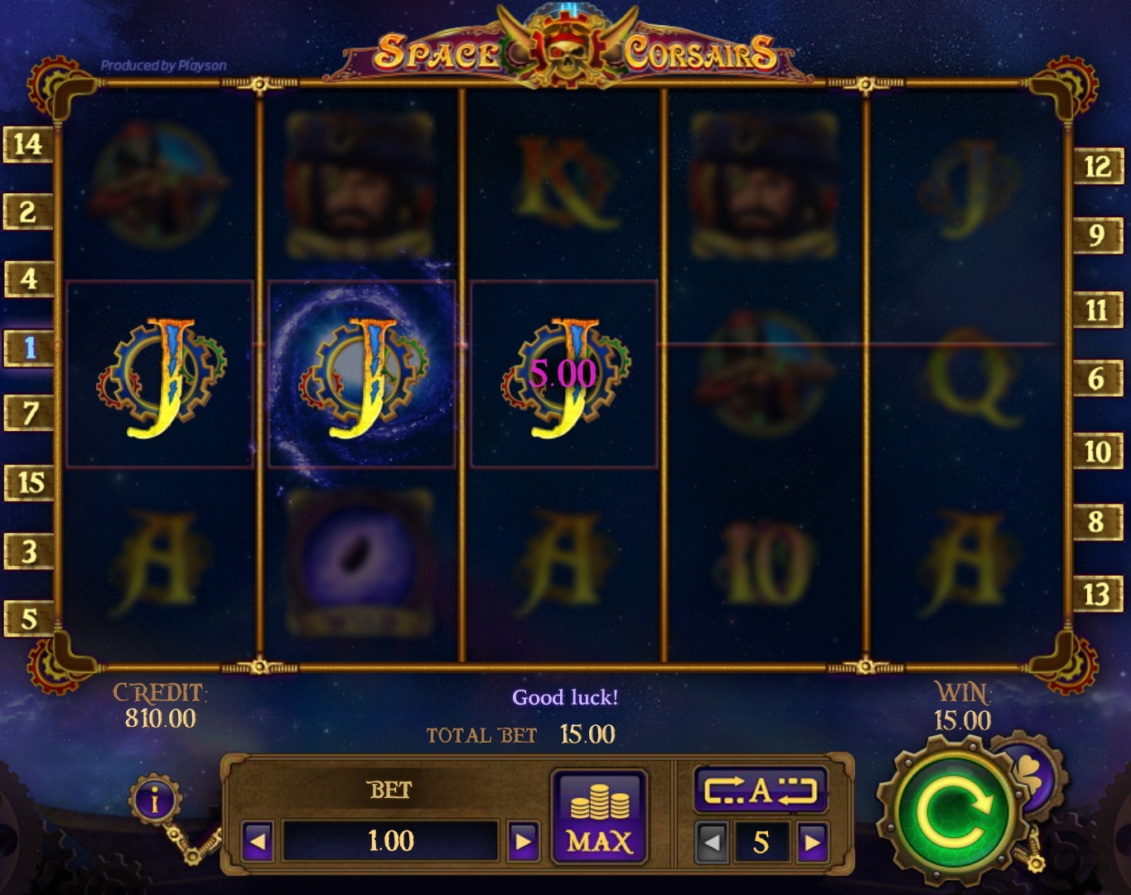Open the info paytable icon
Screen dimensions: 1131x895
(155, 801)
